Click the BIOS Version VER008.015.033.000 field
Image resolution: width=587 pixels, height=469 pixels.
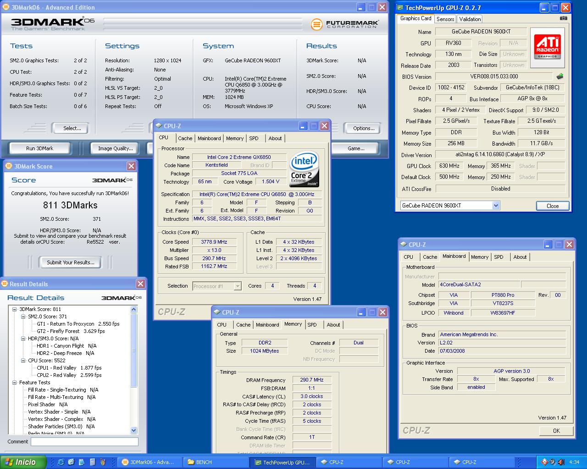click(x=494, y=76)
